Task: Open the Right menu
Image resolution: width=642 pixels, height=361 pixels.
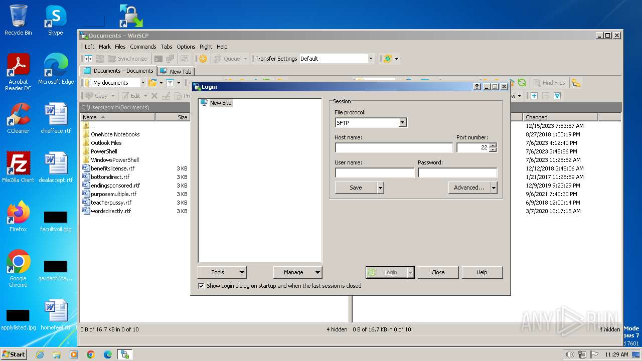Action: 206,47
